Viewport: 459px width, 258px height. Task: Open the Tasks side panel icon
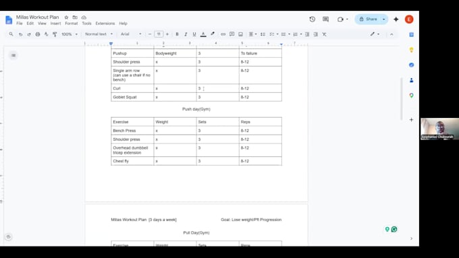tap(411, 65)
